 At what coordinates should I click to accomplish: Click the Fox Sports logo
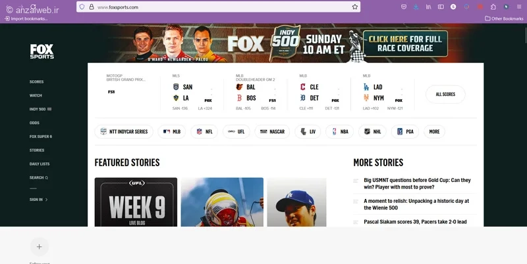click(x=42, y=51)
